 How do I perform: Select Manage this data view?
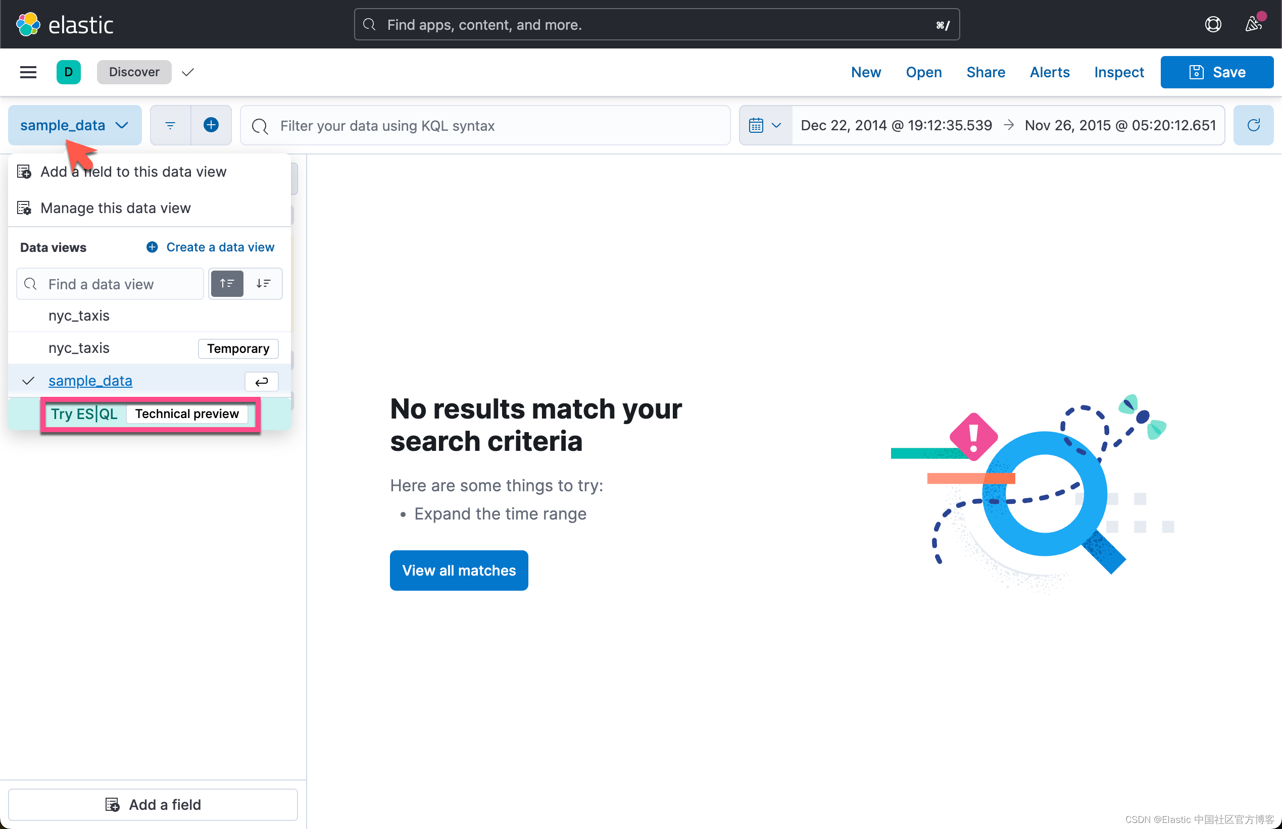coord(115,208)
